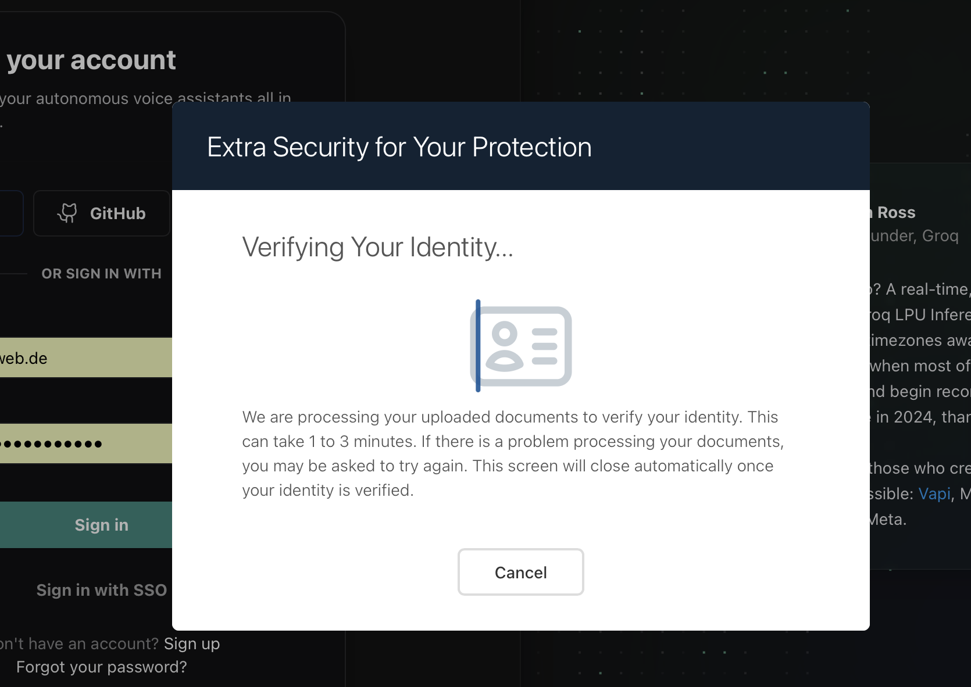Click the Verifying Your Identity heading

coord(378,247)
